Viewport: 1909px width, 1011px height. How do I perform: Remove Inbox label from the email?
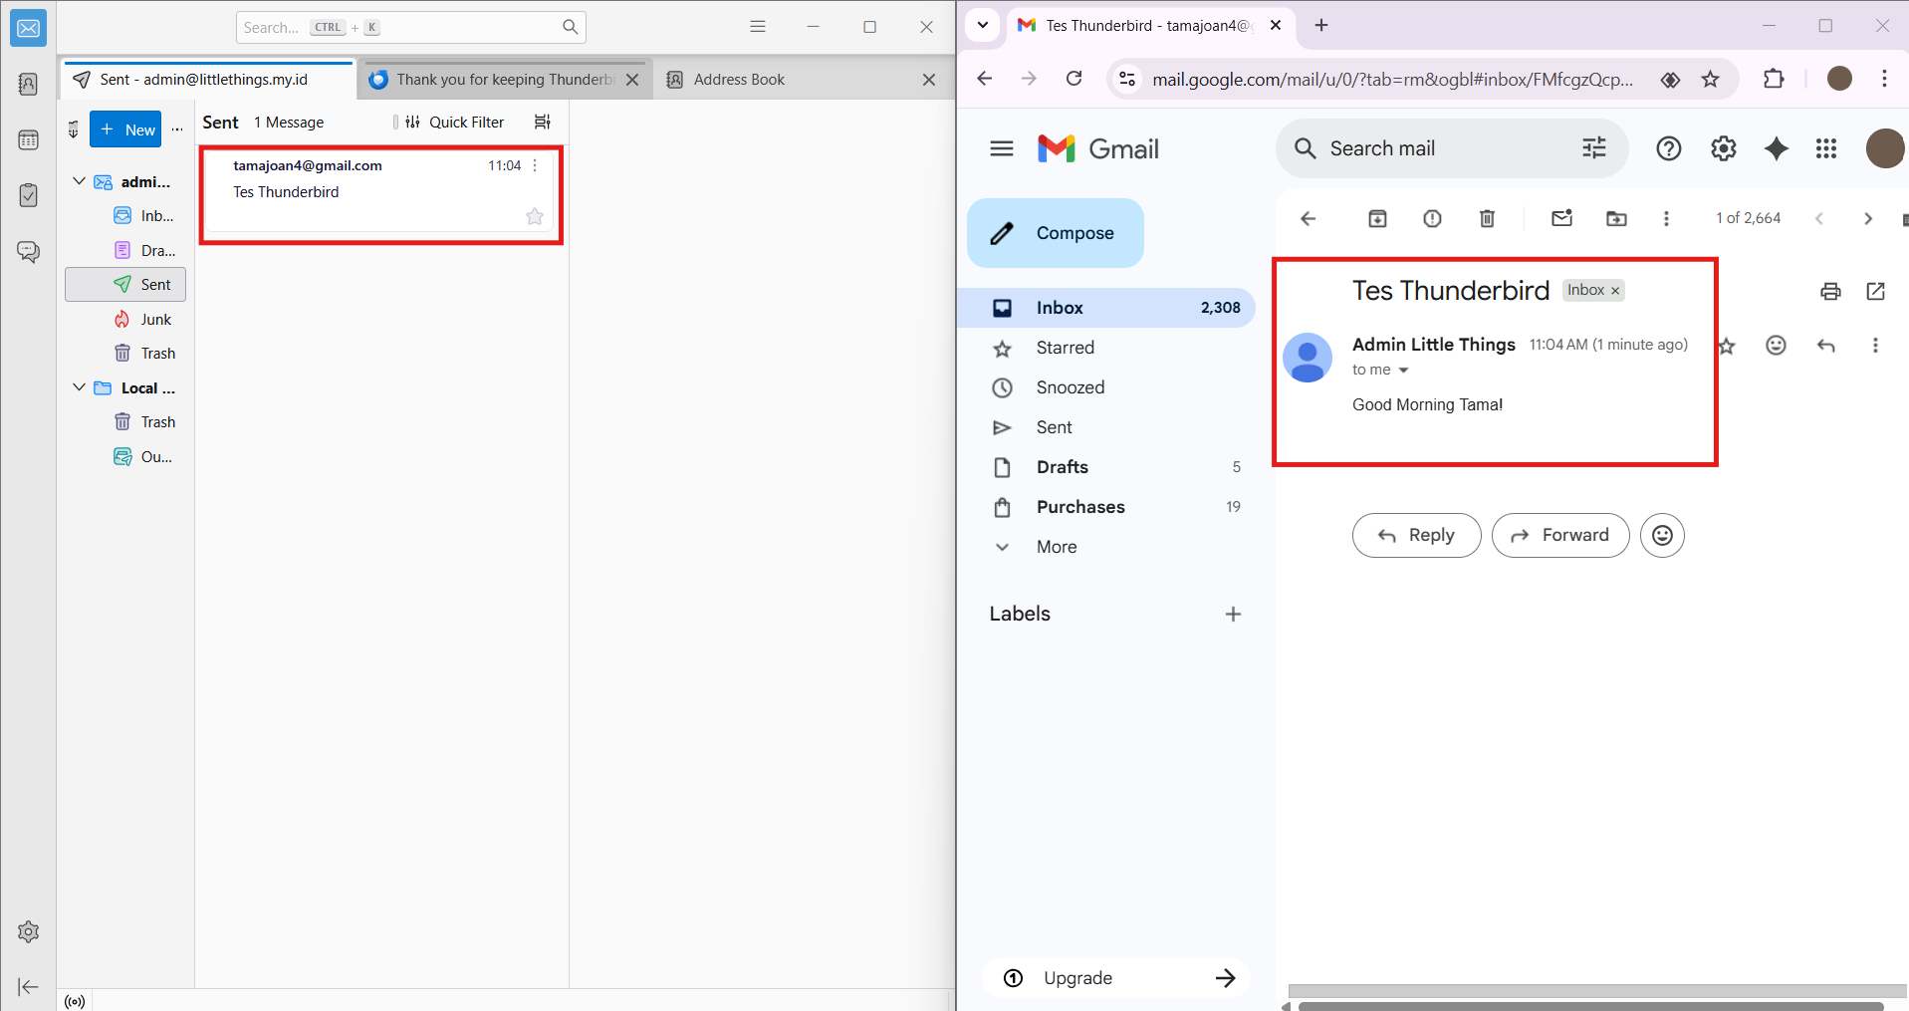coord(1615,291)
